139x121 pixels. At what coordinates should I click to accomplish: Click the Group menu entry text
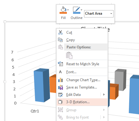coord(71,110)
